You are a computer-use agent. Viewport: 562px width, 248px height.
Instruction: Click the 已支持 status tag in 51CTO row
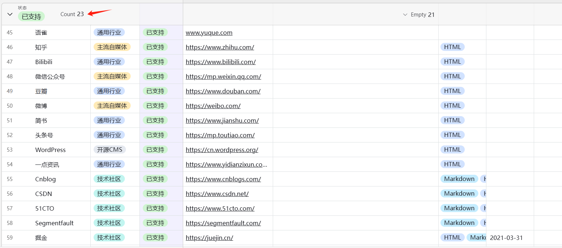coord(155,208)
